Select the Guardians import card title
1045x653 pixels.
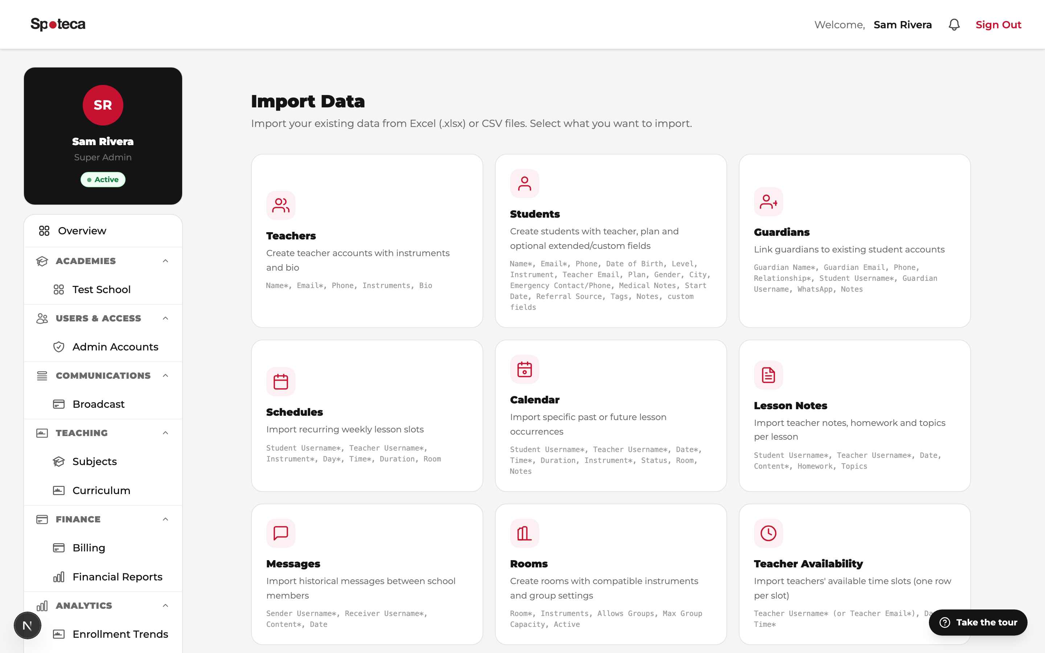782,232
